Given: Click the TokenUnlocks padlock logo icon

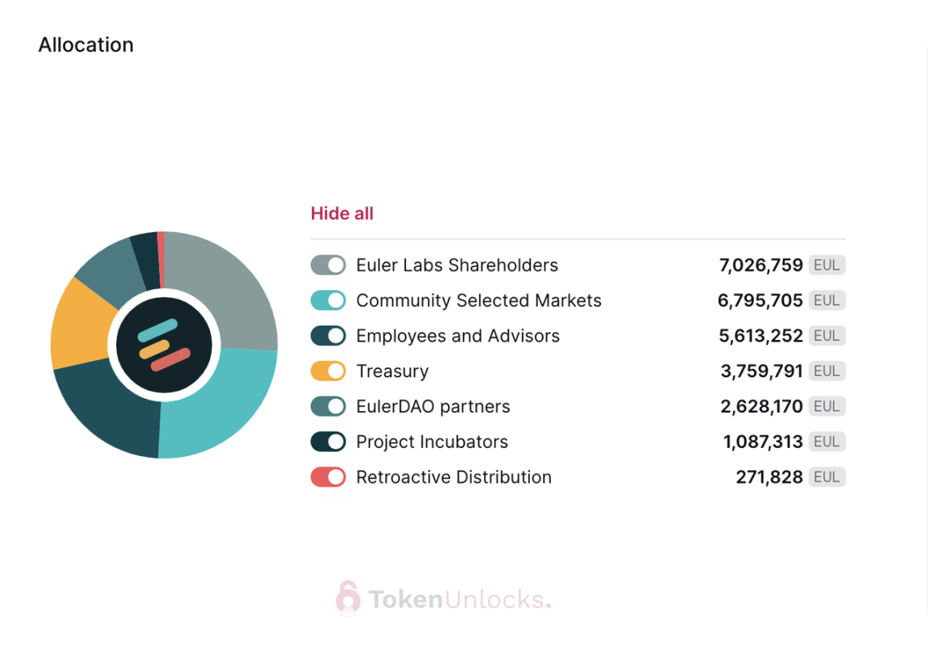Looking at the screenshot, I should pos(348,598).
